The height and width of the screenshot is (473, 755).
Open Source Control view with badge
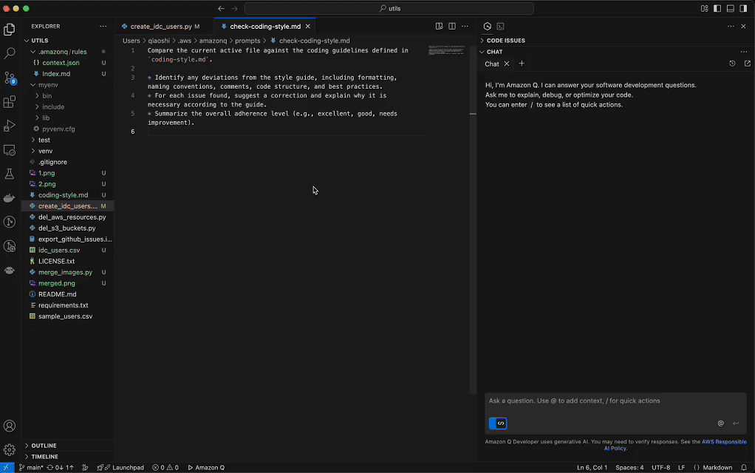point(9,78)
